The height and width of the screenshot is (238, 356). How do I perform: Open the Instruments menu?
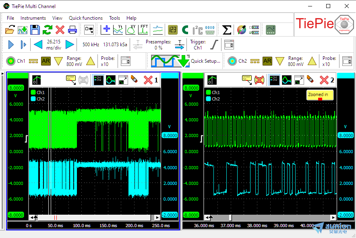click(x=33, y=18)
